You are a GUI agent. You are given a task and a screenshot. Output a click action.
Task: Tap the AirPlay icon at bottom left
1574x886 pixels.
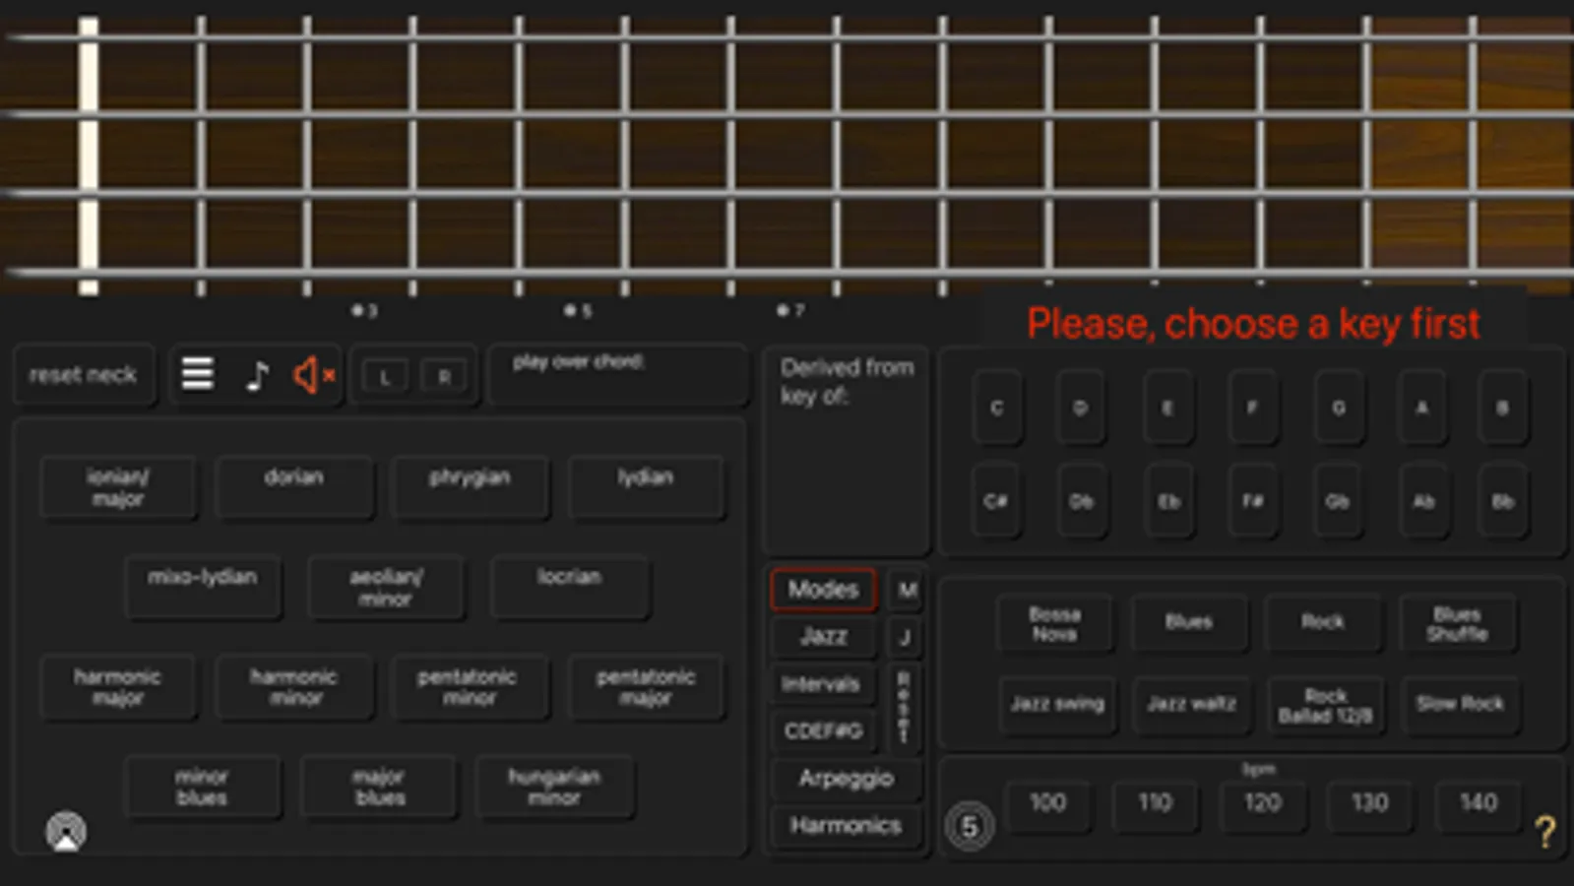[x=66, y=832]
